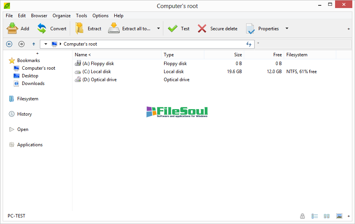Open the Edit menu

22,16
